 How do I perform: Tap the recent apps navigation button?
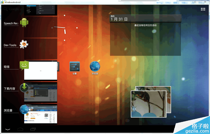[33, 129]
